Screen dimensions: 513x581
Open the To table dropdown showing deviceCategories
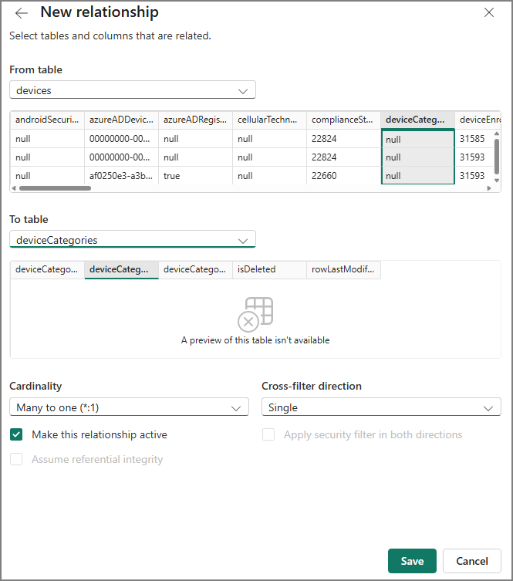click(133, 240)
